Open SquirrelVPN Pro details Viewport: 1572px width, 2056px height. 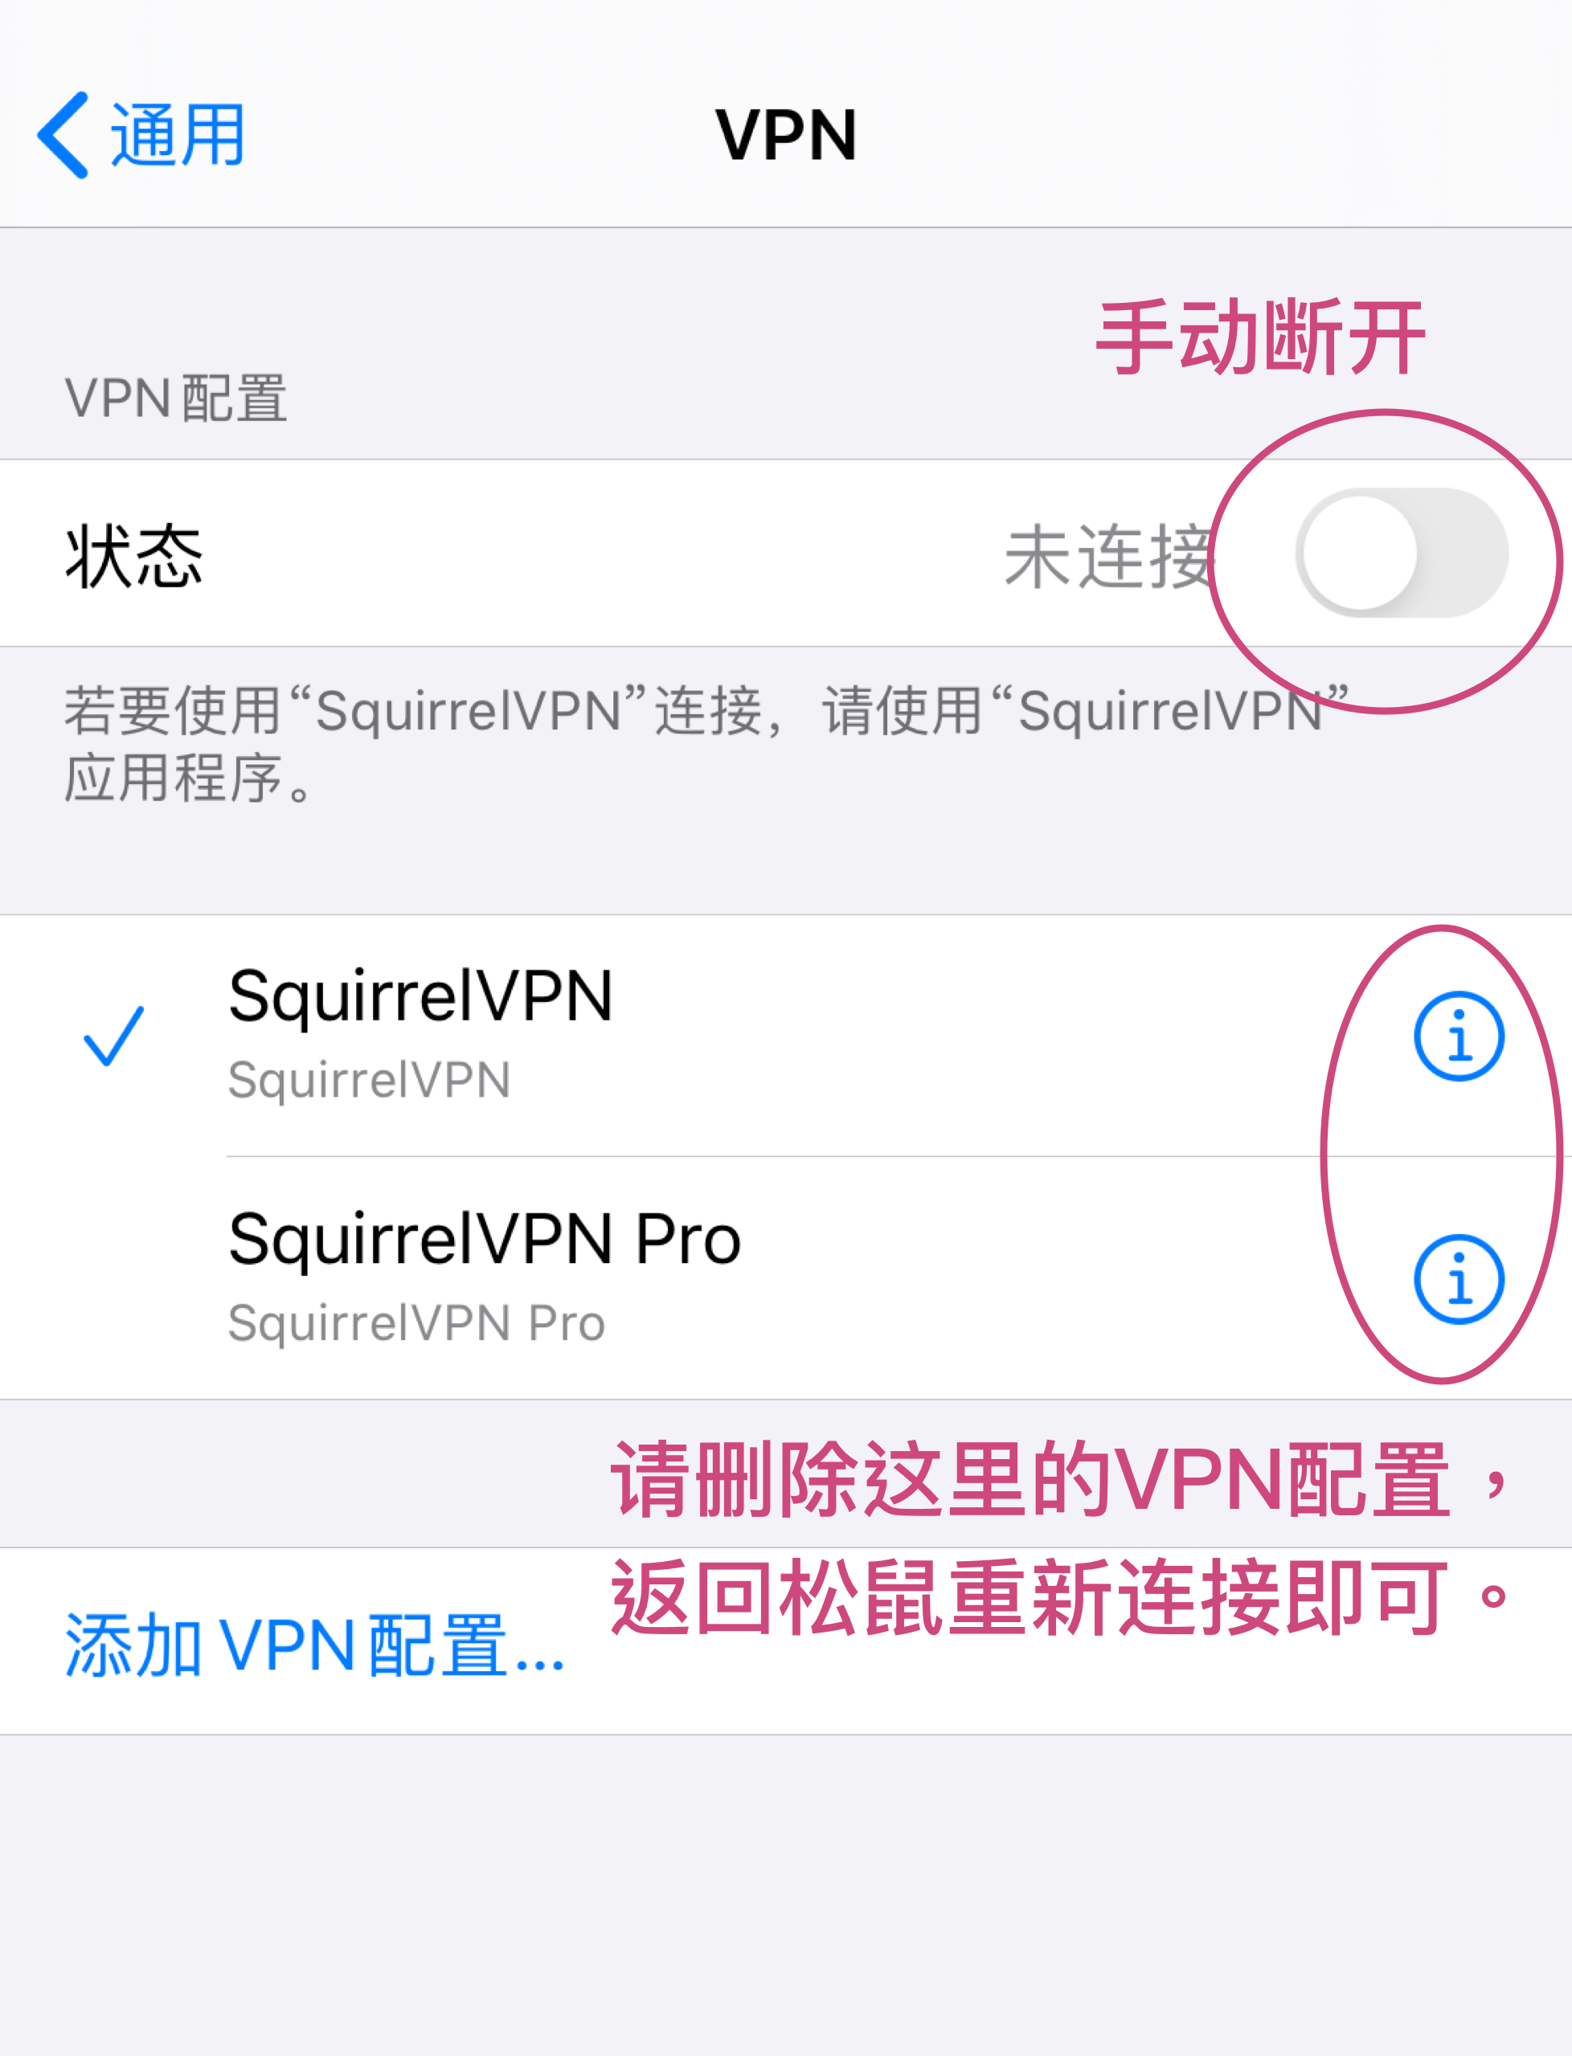[1456, 1279]
